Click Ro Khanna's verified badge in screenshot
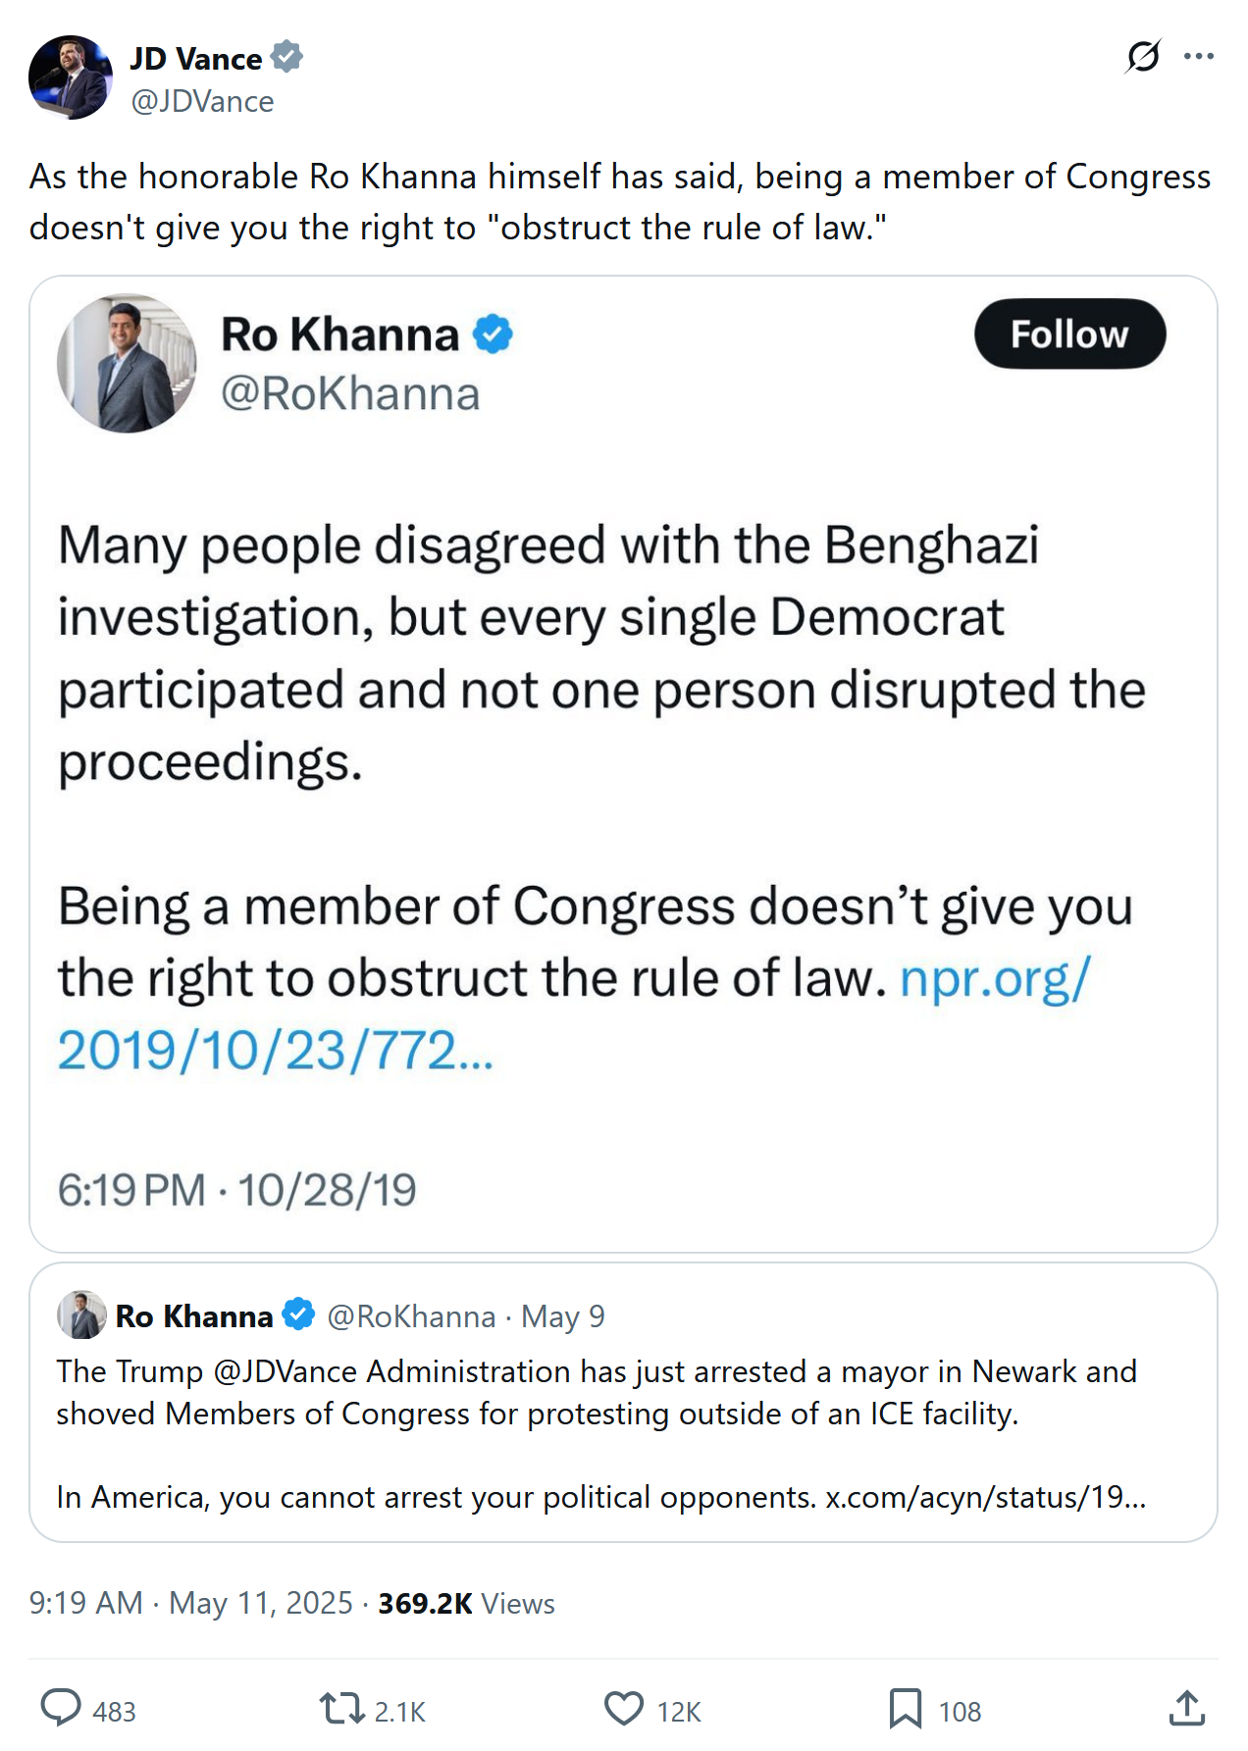 [x=493, y=335]
